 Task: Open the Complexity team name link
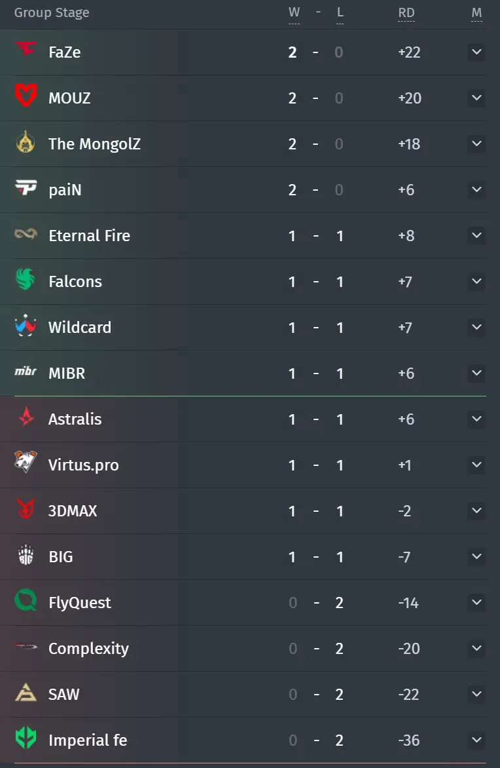(88, 649)
